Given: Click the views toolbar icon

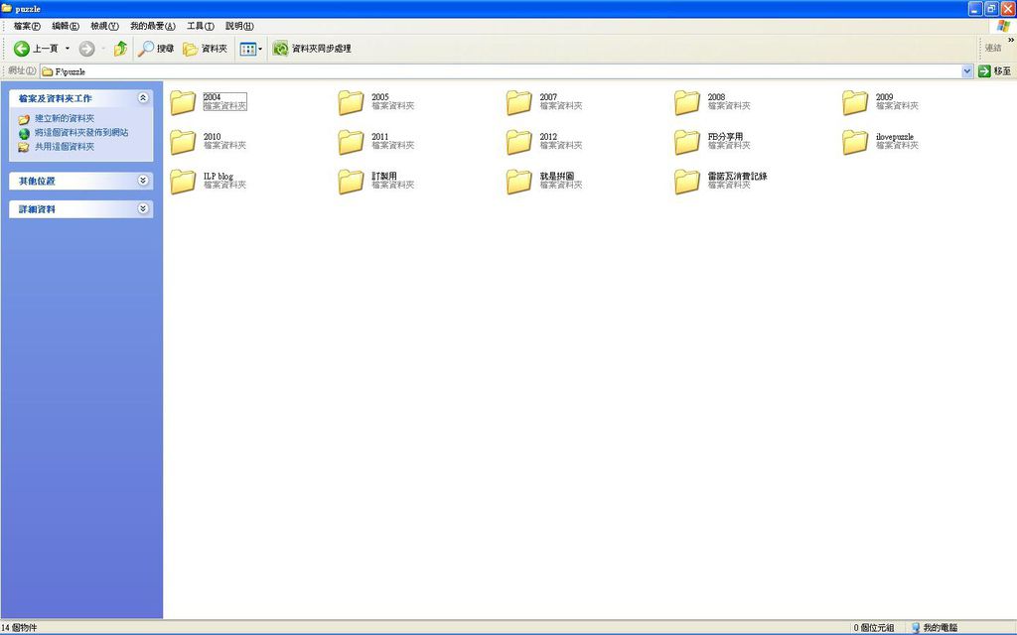Looking at the screenshot, I should (x=247, y=49).
